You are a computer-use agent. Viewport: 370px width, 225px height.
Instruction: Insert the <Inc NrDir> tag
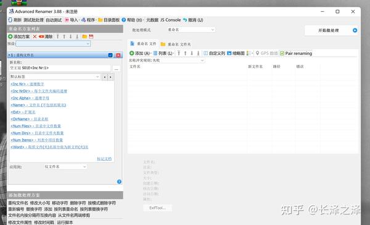39,91
